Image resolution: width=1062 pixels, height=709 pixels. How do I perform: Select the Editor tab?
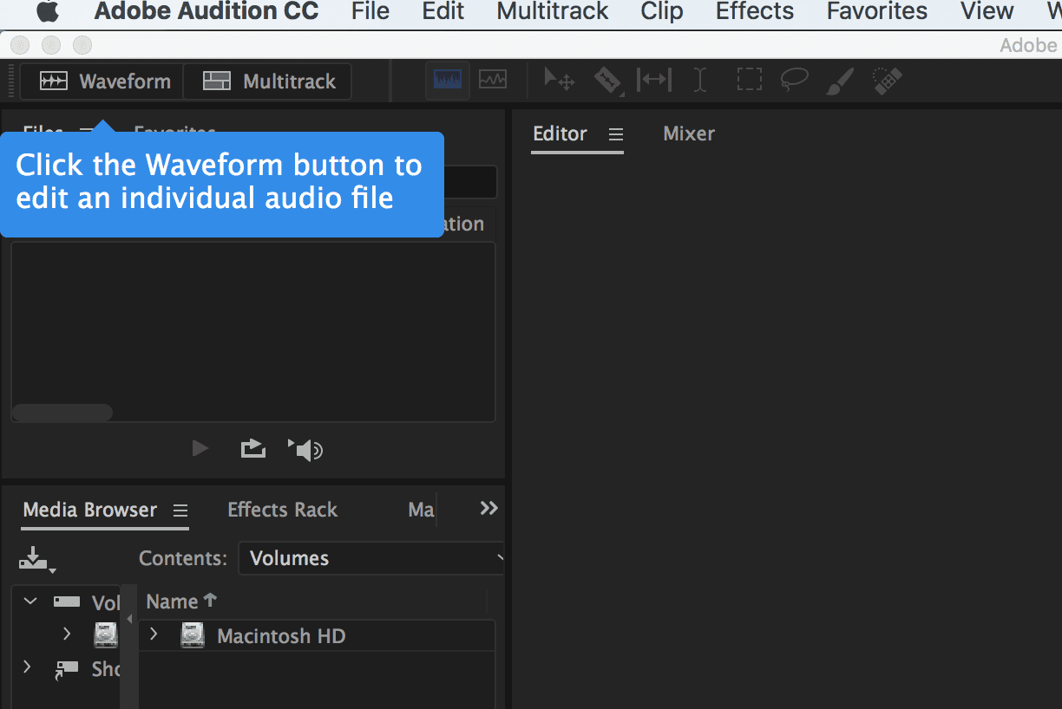coord(560,133)
